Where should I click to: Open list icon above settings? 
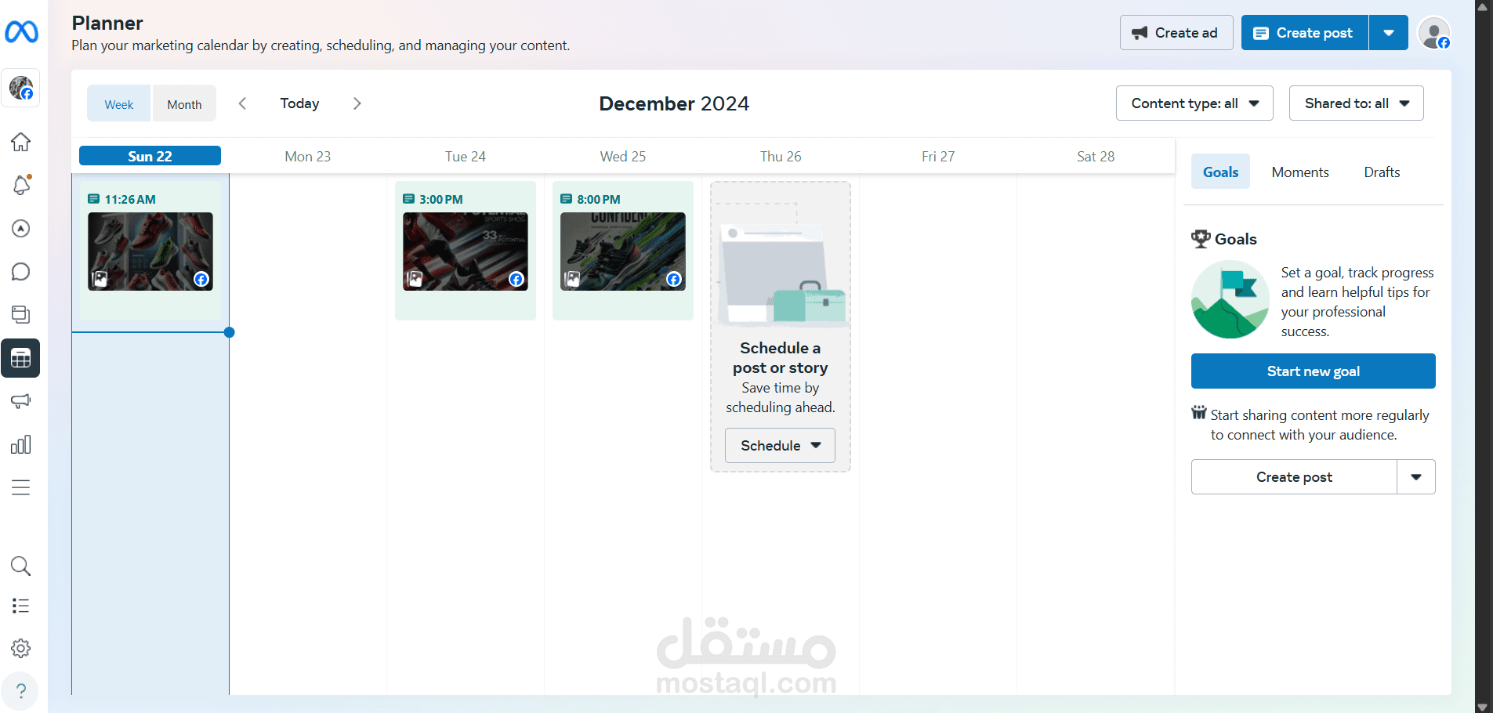(21, 606)
